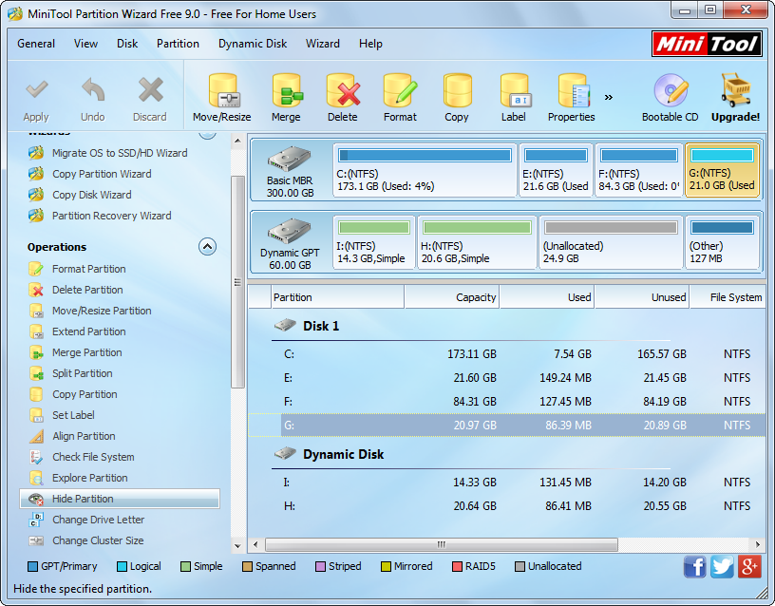Select the C: (NTFS) partition block

point(425,171)
